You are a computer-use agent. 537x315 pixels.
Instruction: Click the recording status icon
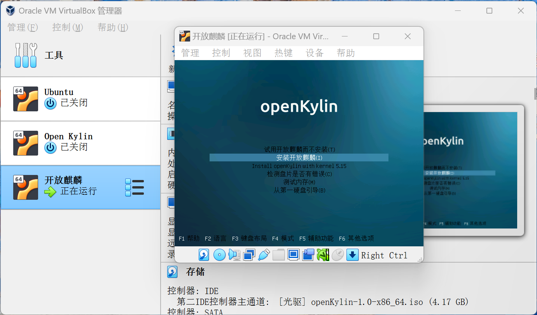(308, 255)
